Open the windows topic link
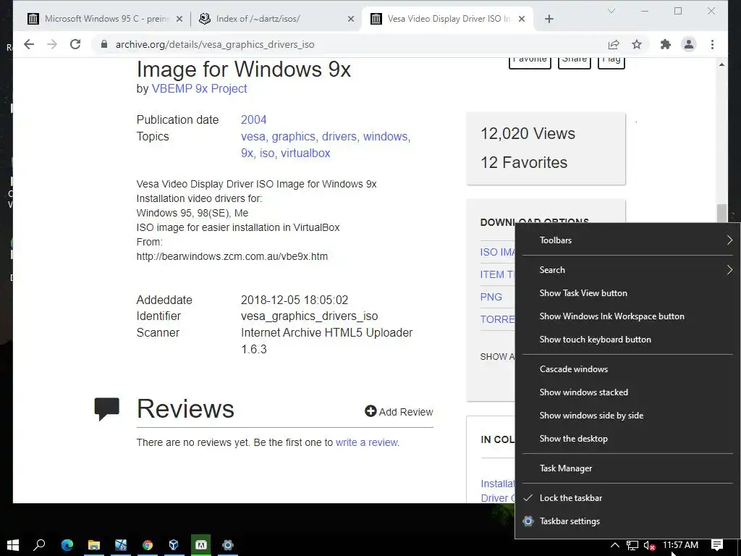 click(x=385, y=136)
